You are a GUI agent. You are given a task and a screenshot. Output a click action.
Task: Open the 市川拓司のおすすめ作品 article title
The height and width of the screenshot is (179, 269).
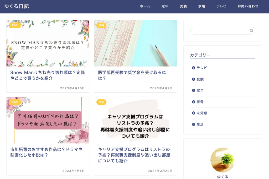pos(46,152)
